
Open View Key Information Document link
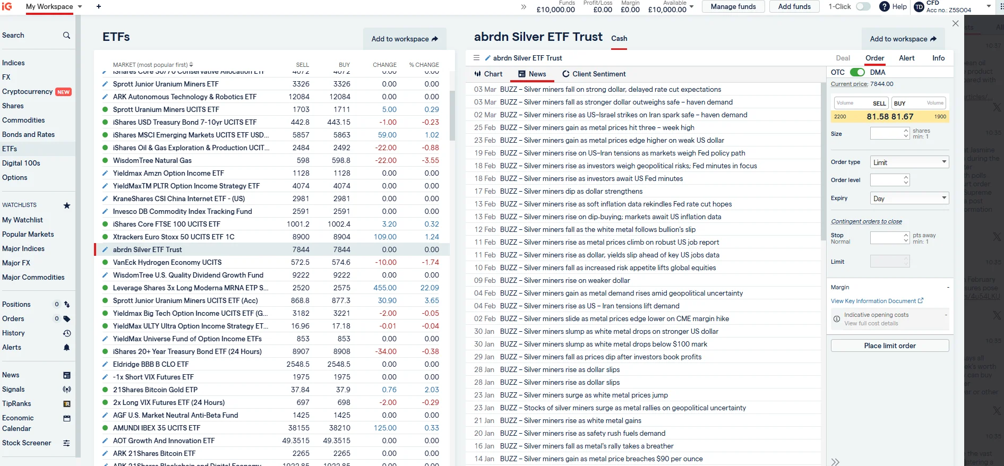(x=877, y=301)
